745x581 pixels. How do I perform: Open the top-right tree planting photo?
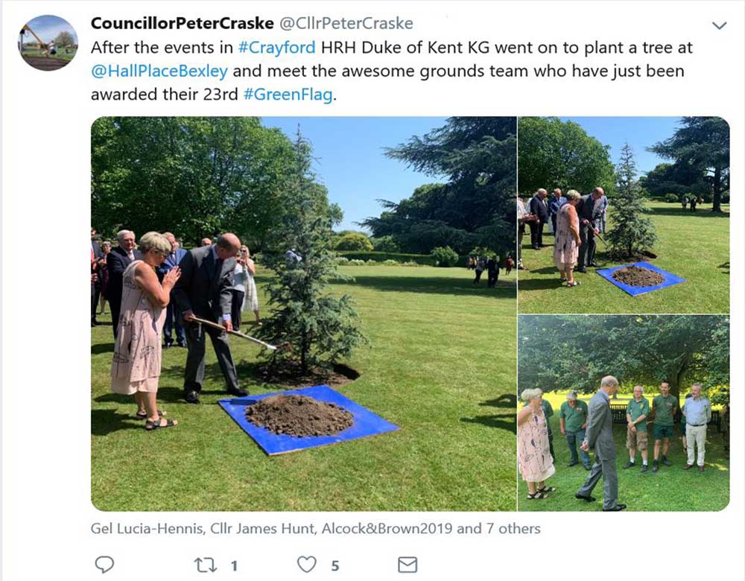pyautogui.click(x=624, y=215)
